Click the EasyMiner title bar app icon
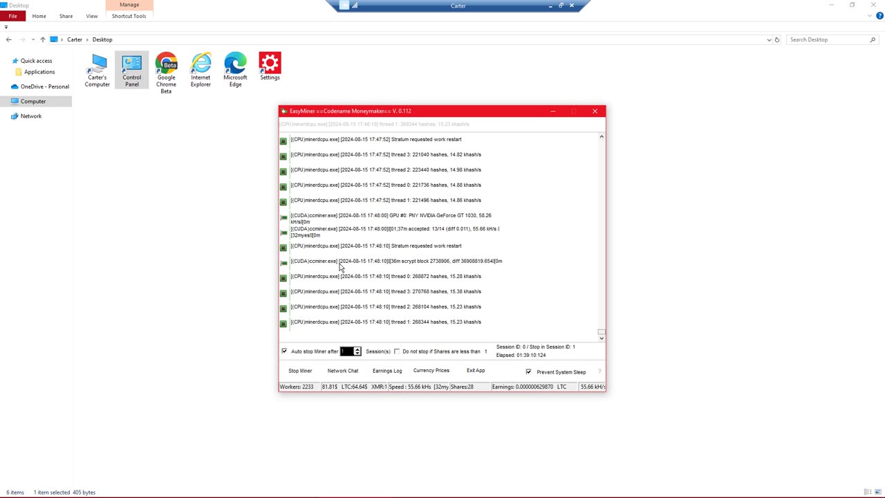The width and height of the screenshot is (885, 498). pos(284,111)
